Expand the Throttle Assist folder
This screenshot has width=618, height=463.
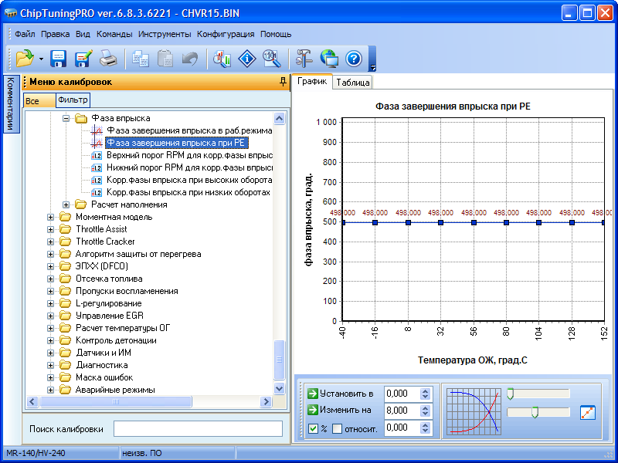(51, 229)
